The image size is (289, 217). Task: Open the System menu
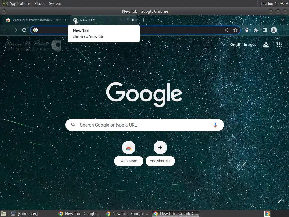(55, 3)
